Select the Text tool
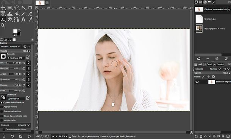231x139 pixels. pos(23,20)
